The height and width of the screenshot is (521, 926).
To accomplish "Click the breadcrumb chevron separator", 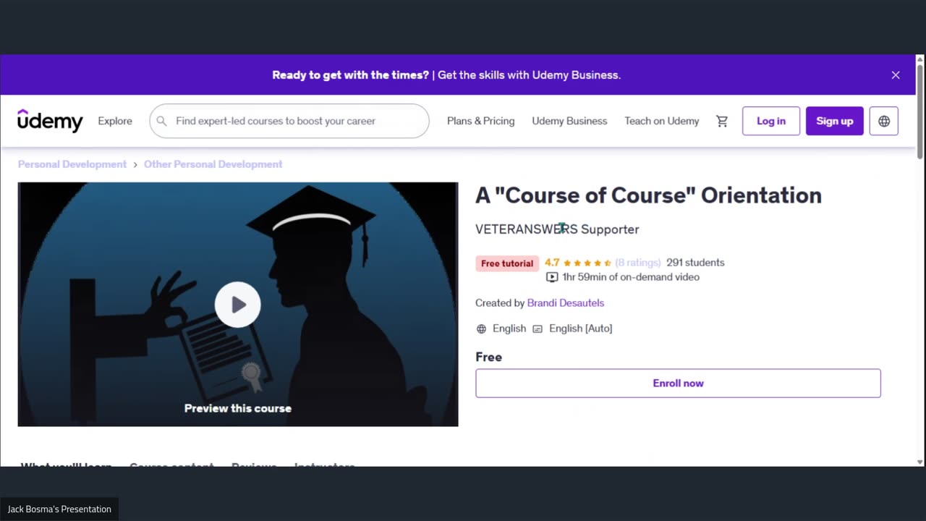I will 135,164.
